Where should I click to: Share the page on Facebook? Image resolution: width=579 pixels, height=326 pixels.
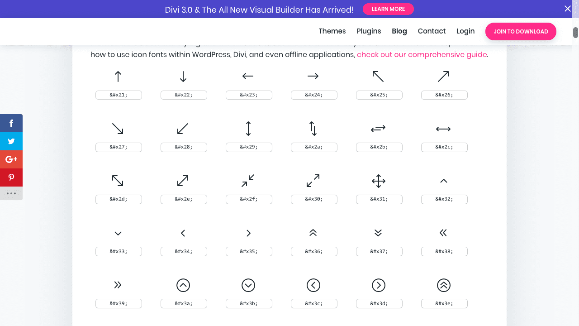[11, 123]
